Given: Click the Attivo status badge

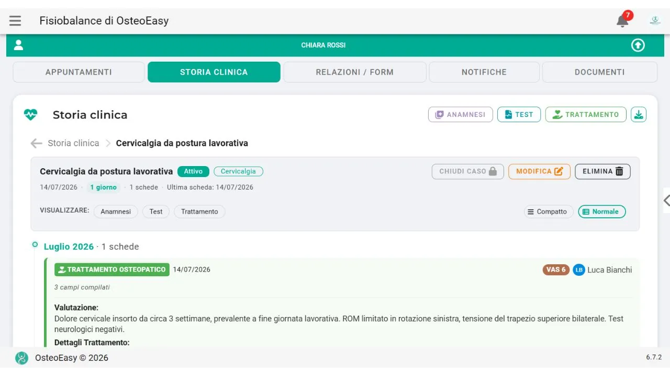Looking at the screenshot, I should (193, 171).
